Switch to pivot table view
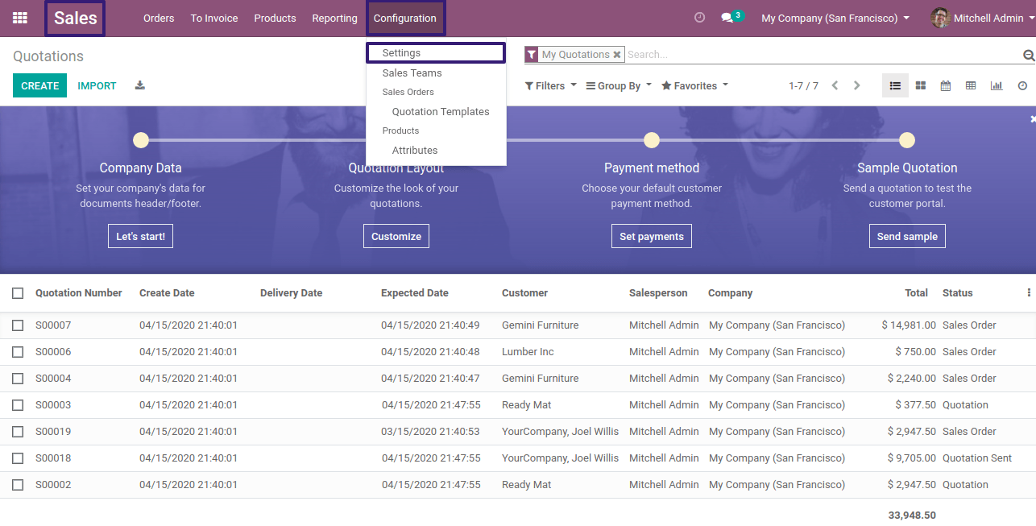 coord(971,85)
